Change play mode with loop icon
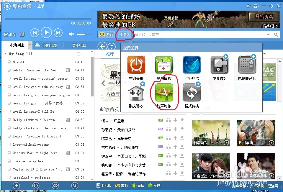The image size is (283, 192). point(55,186)
